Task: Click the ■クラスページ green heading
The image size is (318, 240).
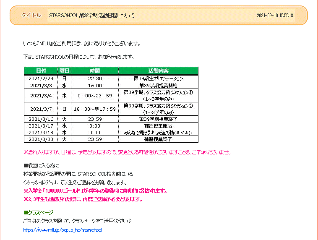Action: pos(39,212)
